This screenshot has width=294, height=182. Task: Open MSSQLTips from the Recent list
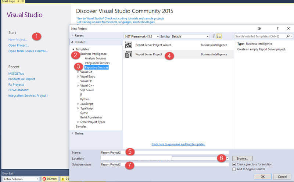pos(15,74)
